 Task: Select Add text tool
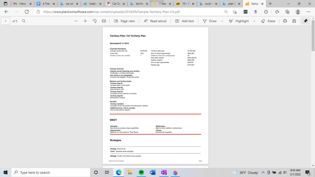point(184,21)
